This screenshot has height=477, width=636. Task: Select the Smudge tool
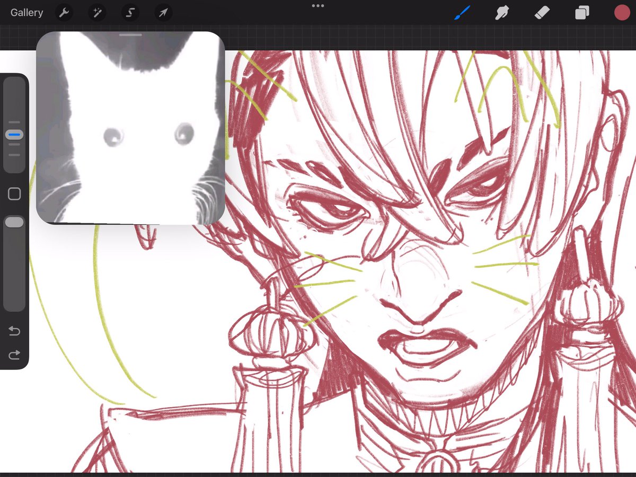click(x=502, y=13)
